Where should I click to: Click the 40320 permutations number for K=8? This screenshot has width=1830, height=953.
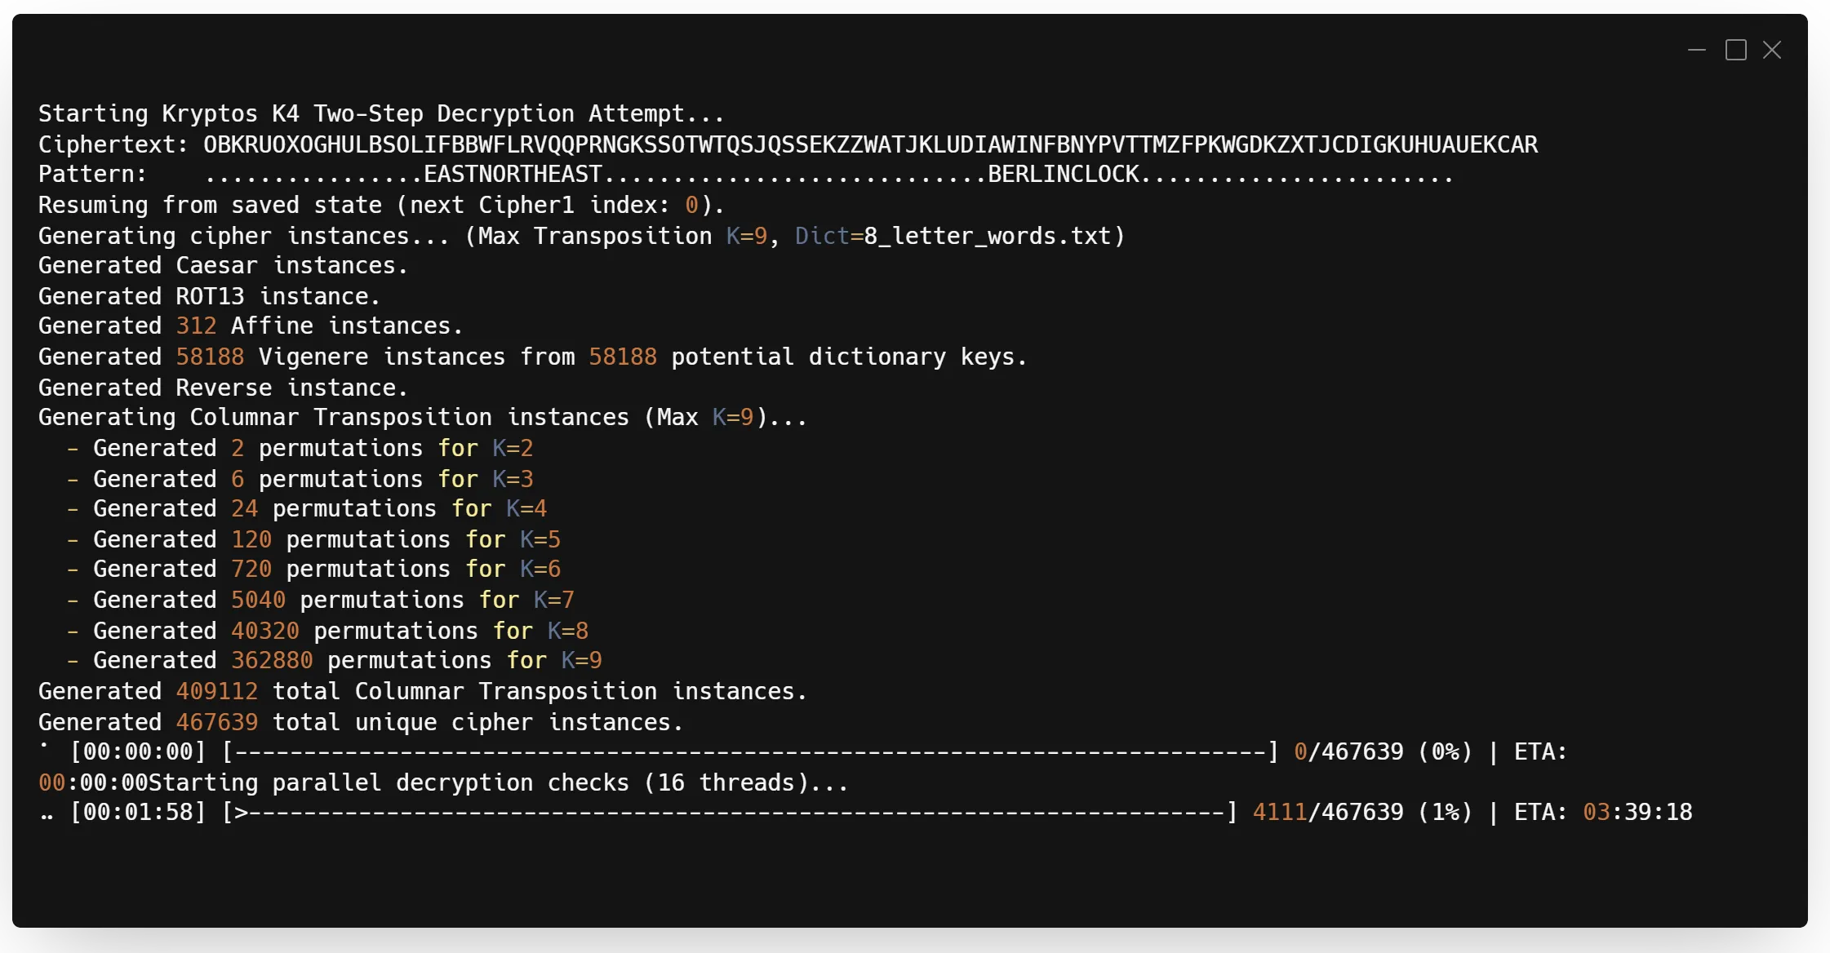(x=264, y=631)
